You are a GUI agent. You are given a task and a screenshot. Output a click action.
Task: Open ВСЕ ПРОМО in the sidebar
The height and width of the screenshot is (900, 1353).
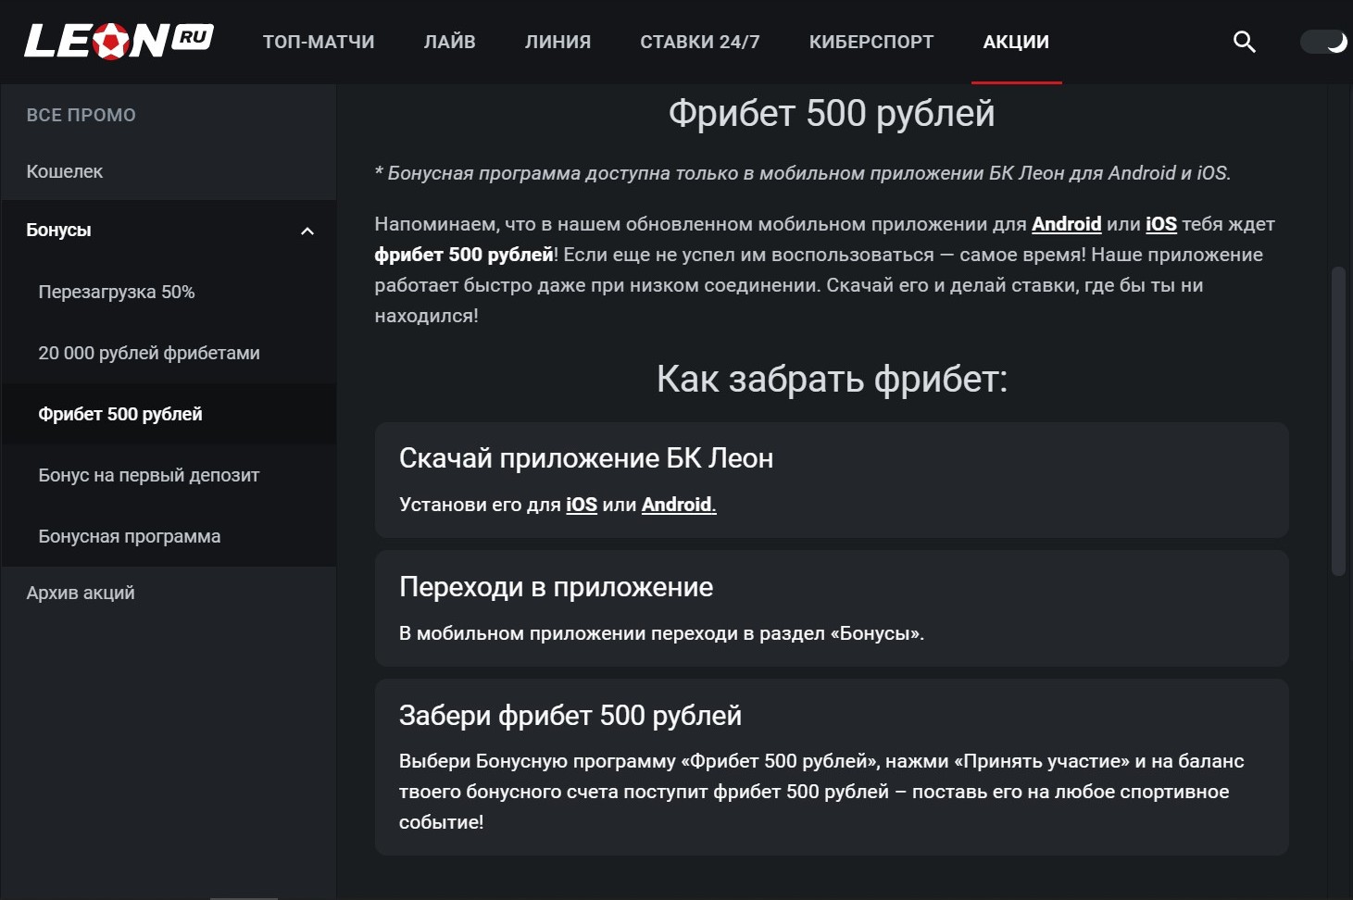[x=81, y=115]
